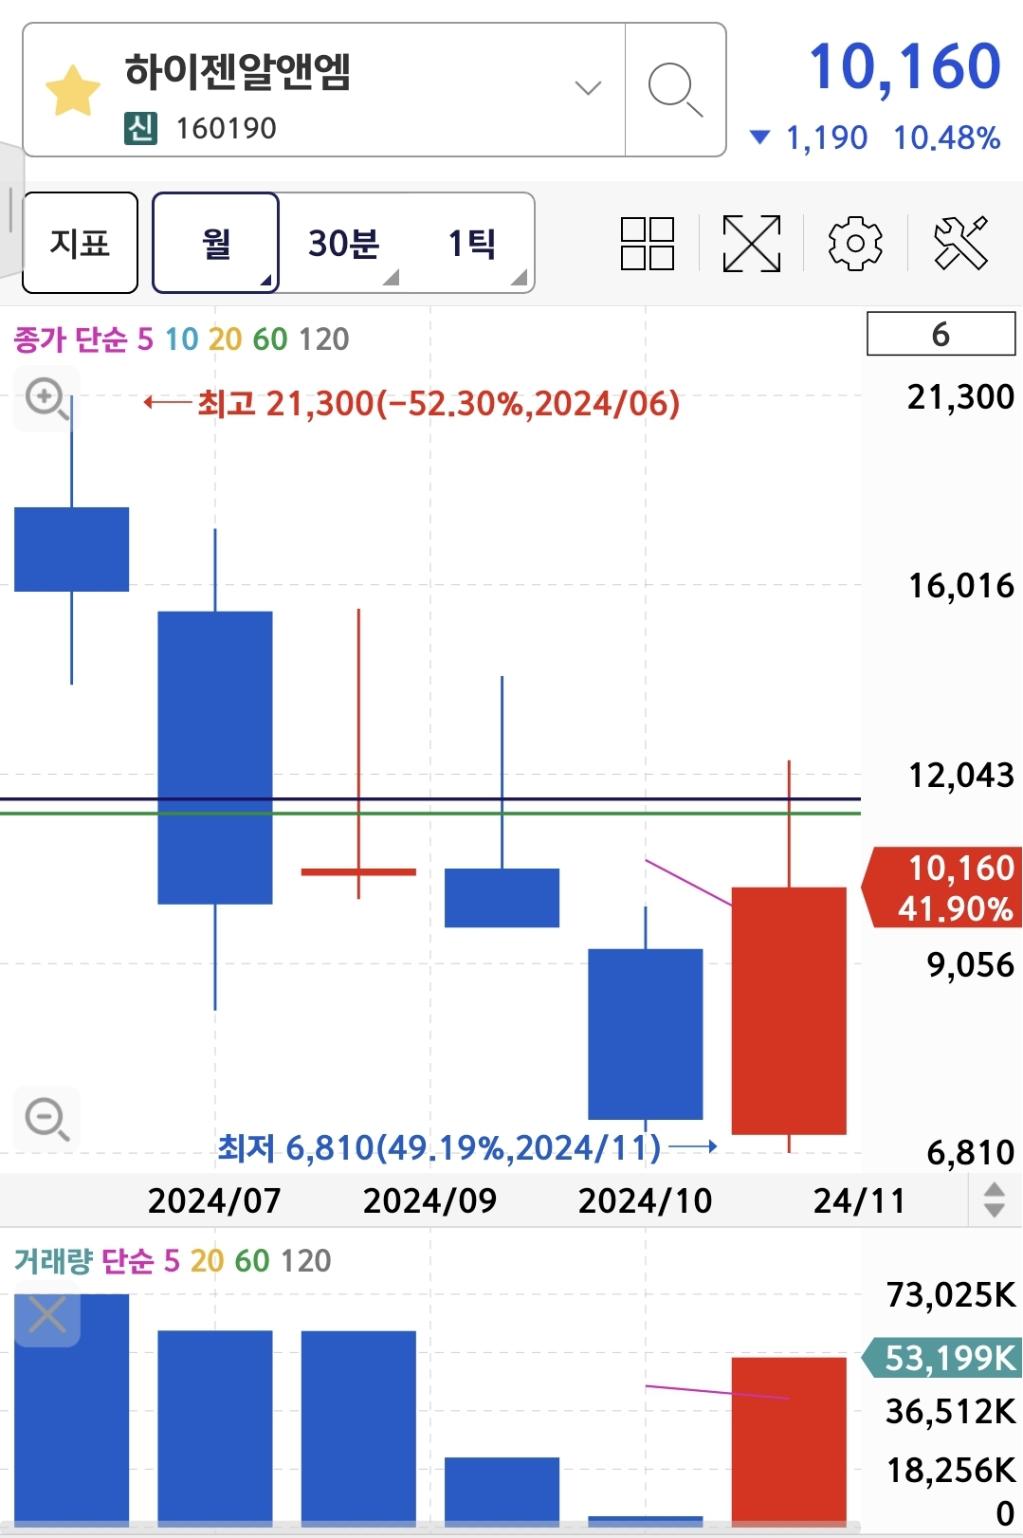
Task: Toggle the 60 moving average on price chart
Action: click(x=269, y=339)
